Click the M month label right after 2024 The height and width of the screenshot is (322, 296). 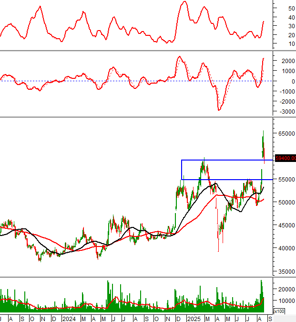[x=83, y=319]
